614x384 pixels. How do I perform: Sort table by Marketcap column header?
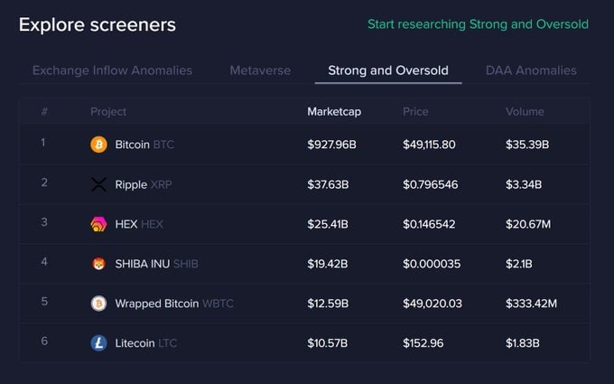(334, 112)
